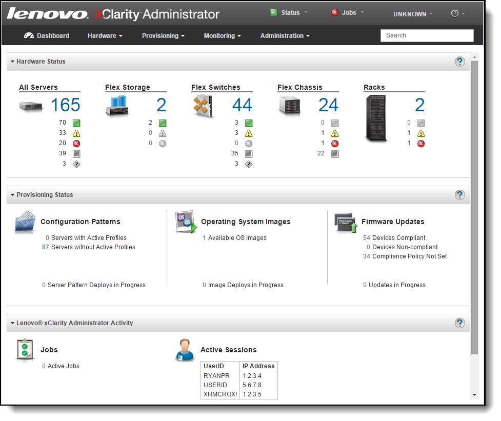Click the Operating System Images icon
Image resolution: width=501 pixels, height=421 pixels.
(x=186, y=221)
